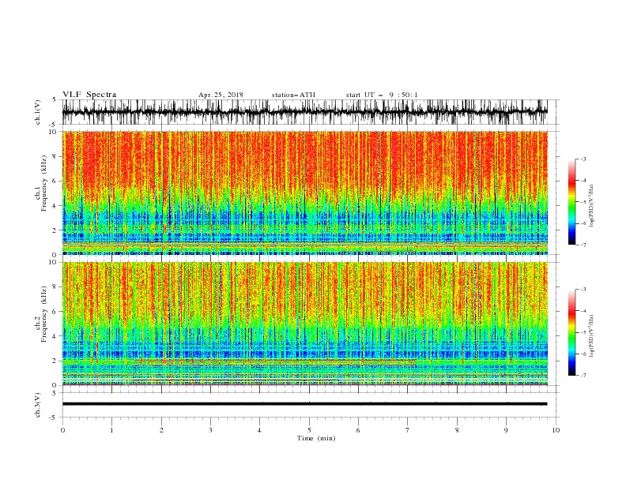This screenshot has height=483, width=626.
Task: Click the ch.3(V) waveform axis label
Action: 38,405
